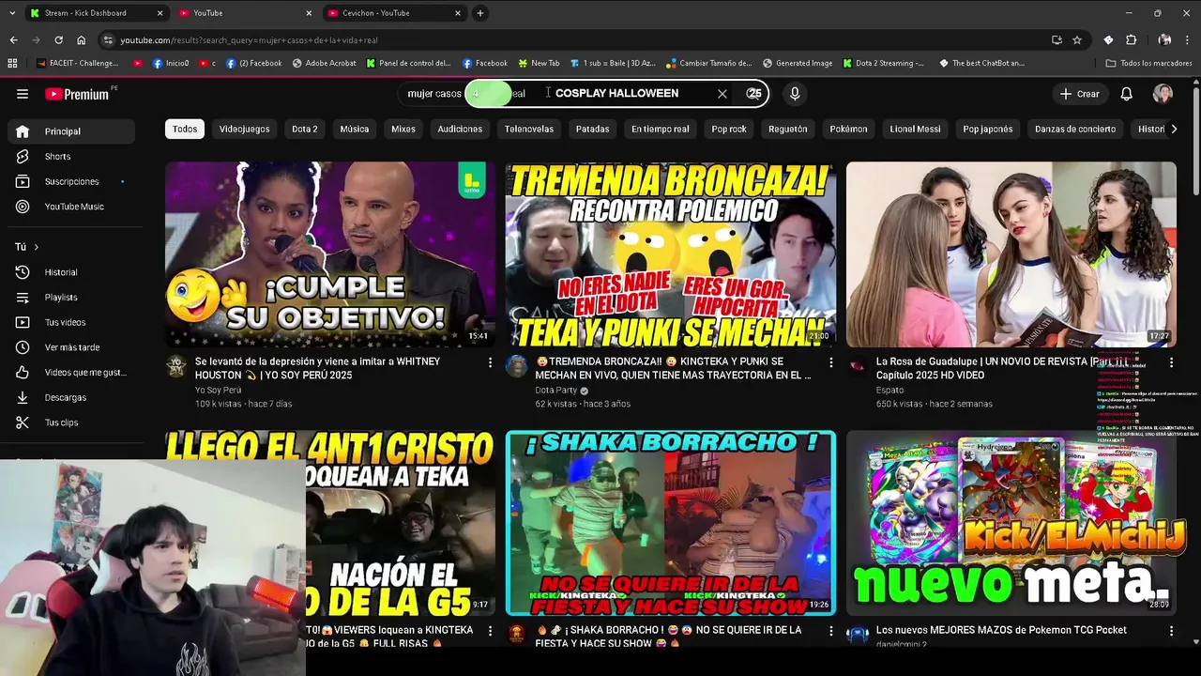This screenshot has width=1201, height=676.
Task: Bookmark this page with star icon
Action: coord(1077,40)
